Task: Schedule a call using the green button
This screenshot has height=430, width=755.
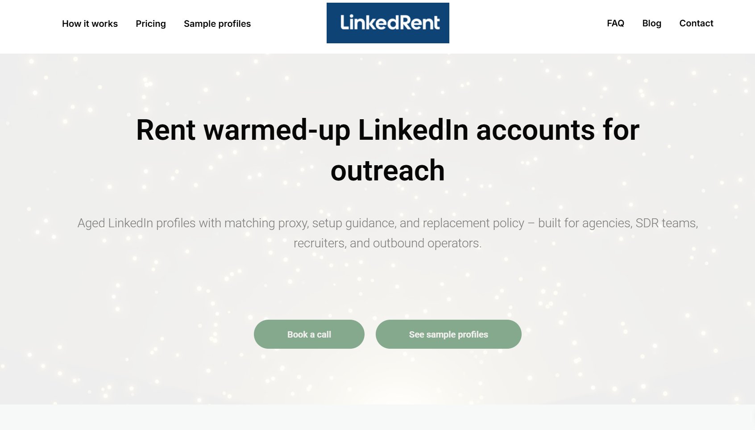Action: [309, 334]
